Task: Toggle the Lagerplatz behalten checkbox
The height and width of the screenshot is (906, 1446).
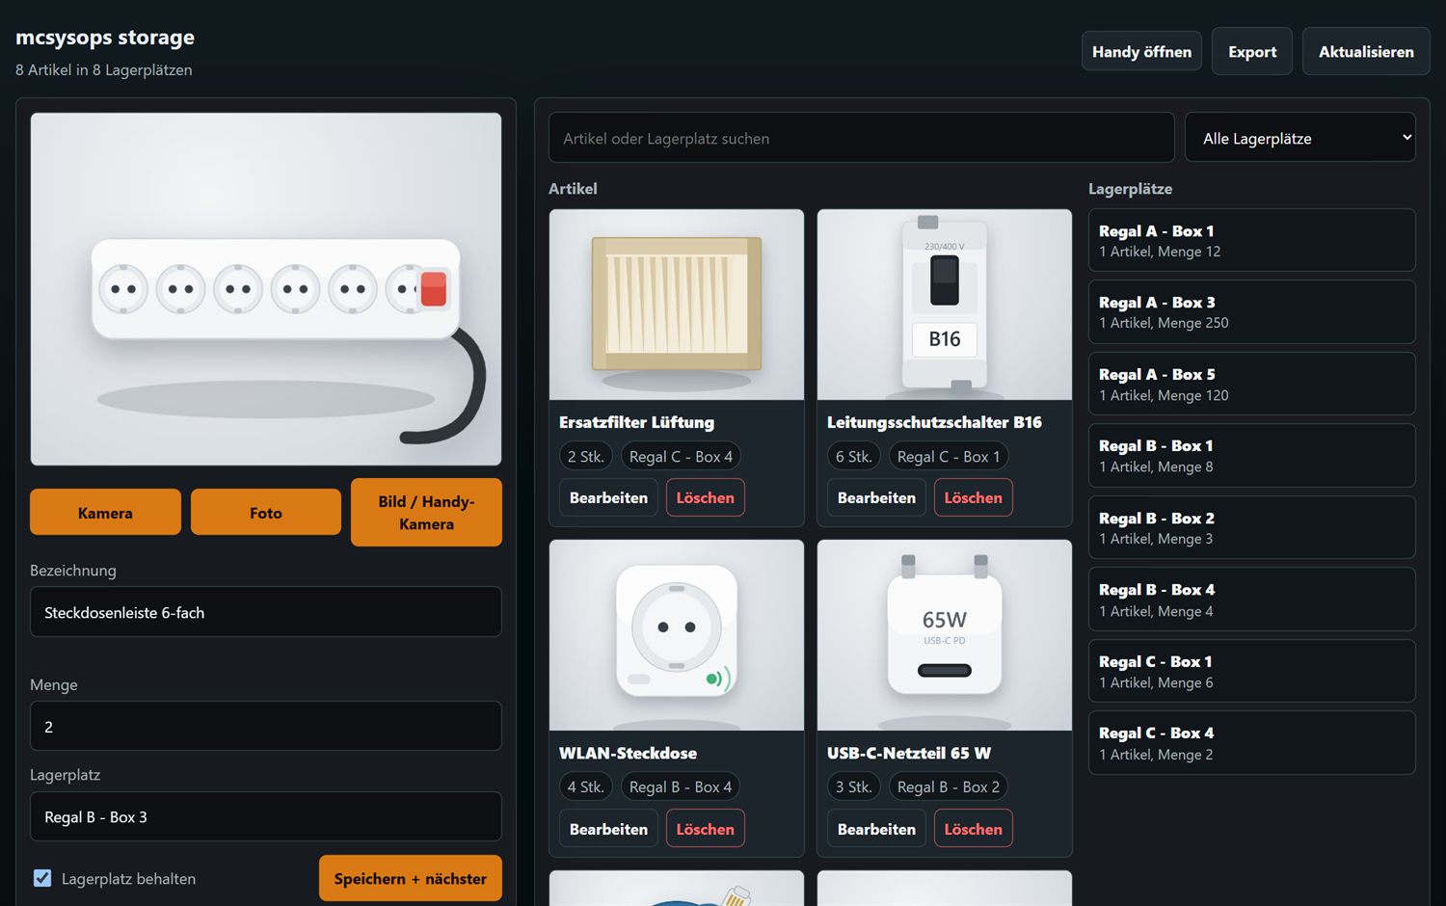Action: [x=42, y=878]
